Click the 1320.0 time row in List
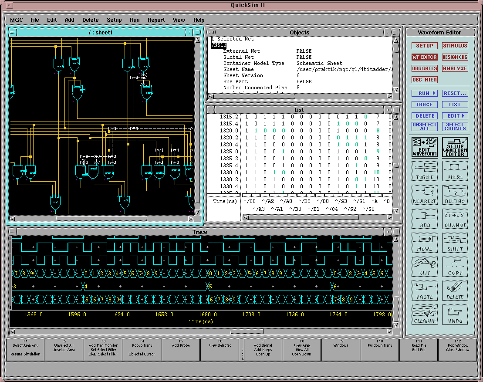Image resolution: width=483 pixels, height=382 pixels. coord(299,131)
